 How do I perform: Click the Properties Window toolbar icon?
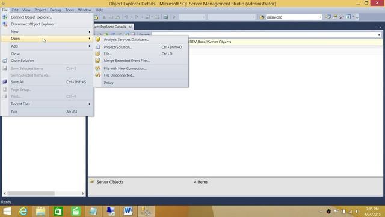click(x=334, y=17)
